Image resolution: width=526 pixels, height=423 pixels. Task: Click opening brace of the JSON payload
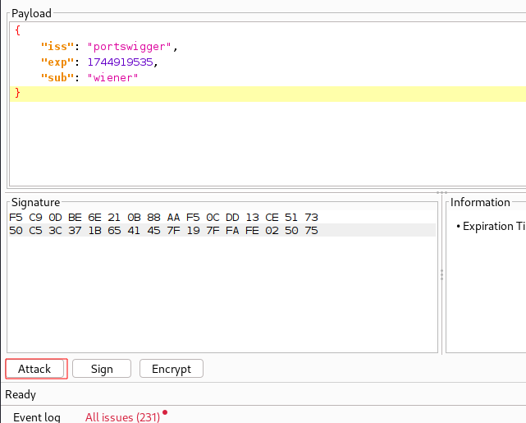pyautogui.click(x=18, y=30)
